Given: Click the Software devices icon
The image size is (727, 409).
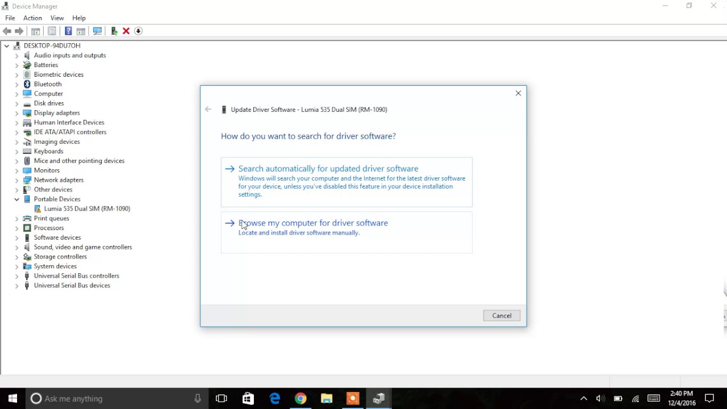Looking at the screenshot, I should (27, 237).
